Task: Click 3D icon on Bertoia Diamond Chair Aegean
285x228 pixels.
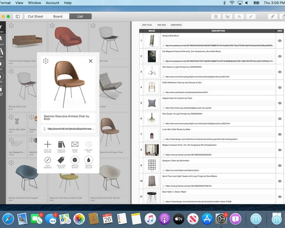Action: tap(11, 162)
